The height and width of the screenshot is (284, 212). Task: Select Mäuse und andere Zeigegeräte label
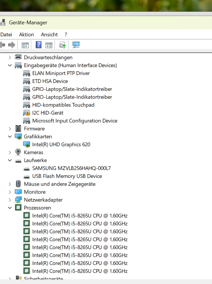tap(60, 184)
